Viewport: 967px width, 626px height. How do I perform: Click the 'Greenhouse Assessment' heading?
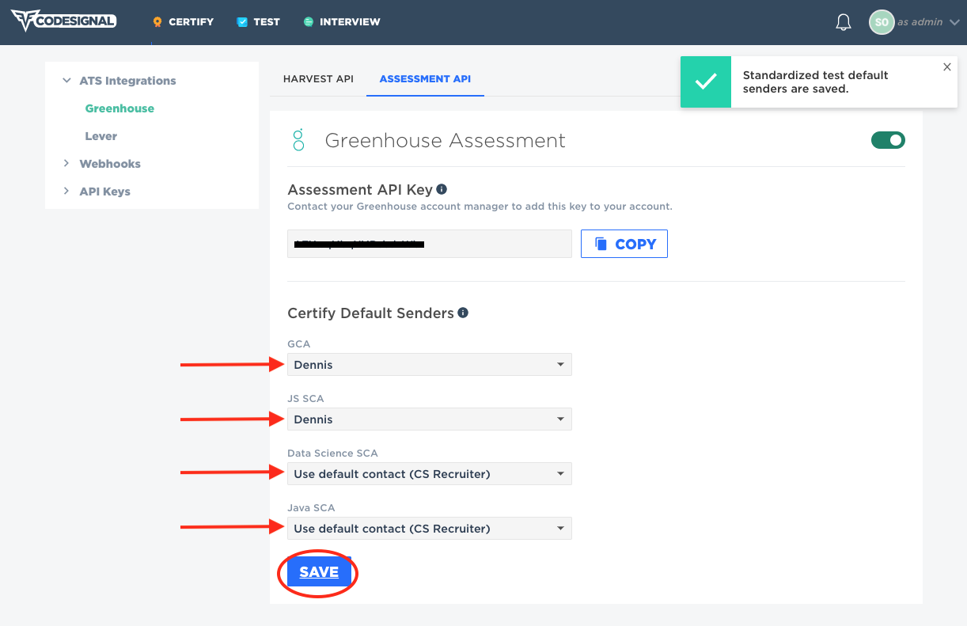[x=446, y=141]
